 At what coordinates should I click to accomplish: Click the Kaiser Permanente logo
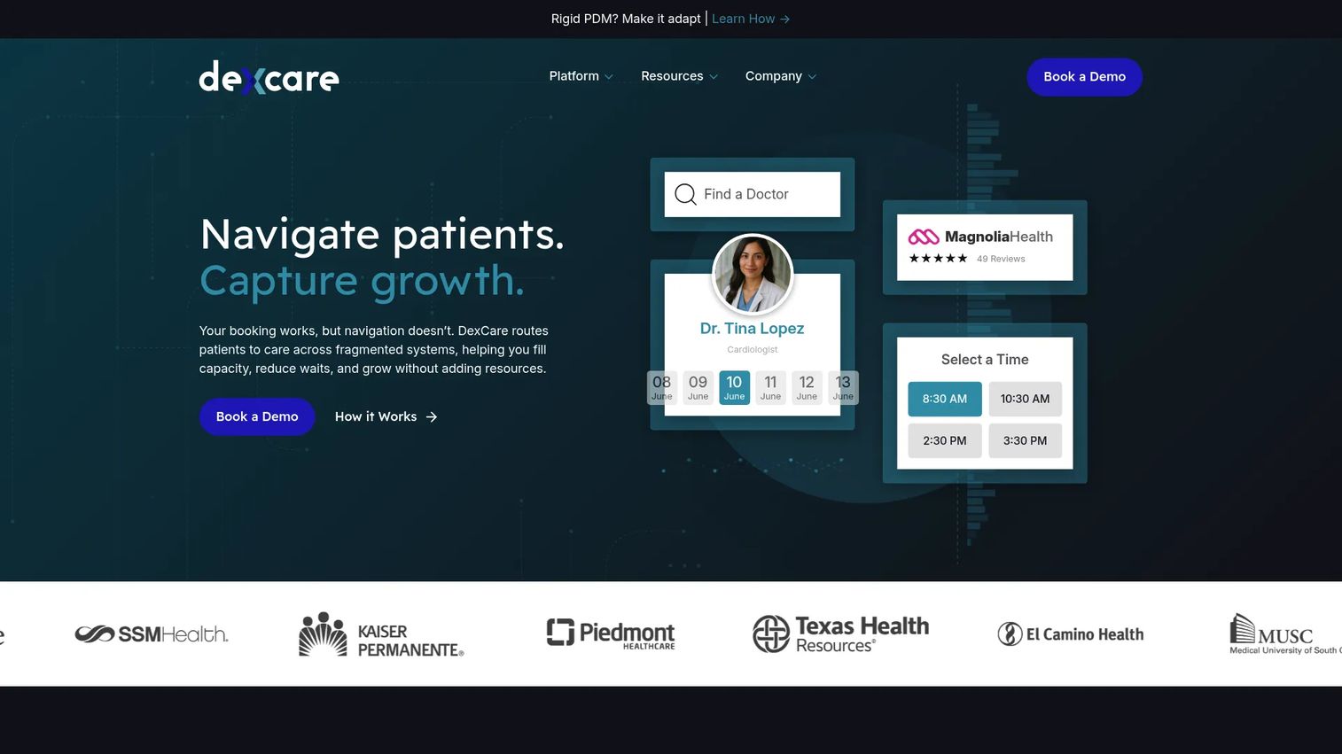pyautogui.click(x=381, y=634)
